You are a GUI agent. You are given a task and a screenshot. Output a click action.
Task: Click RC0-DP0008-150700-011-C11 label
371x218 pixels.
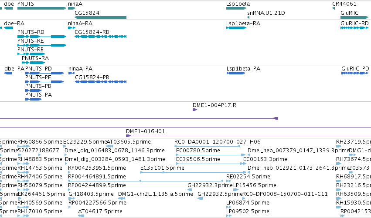(x=286, y=195)
